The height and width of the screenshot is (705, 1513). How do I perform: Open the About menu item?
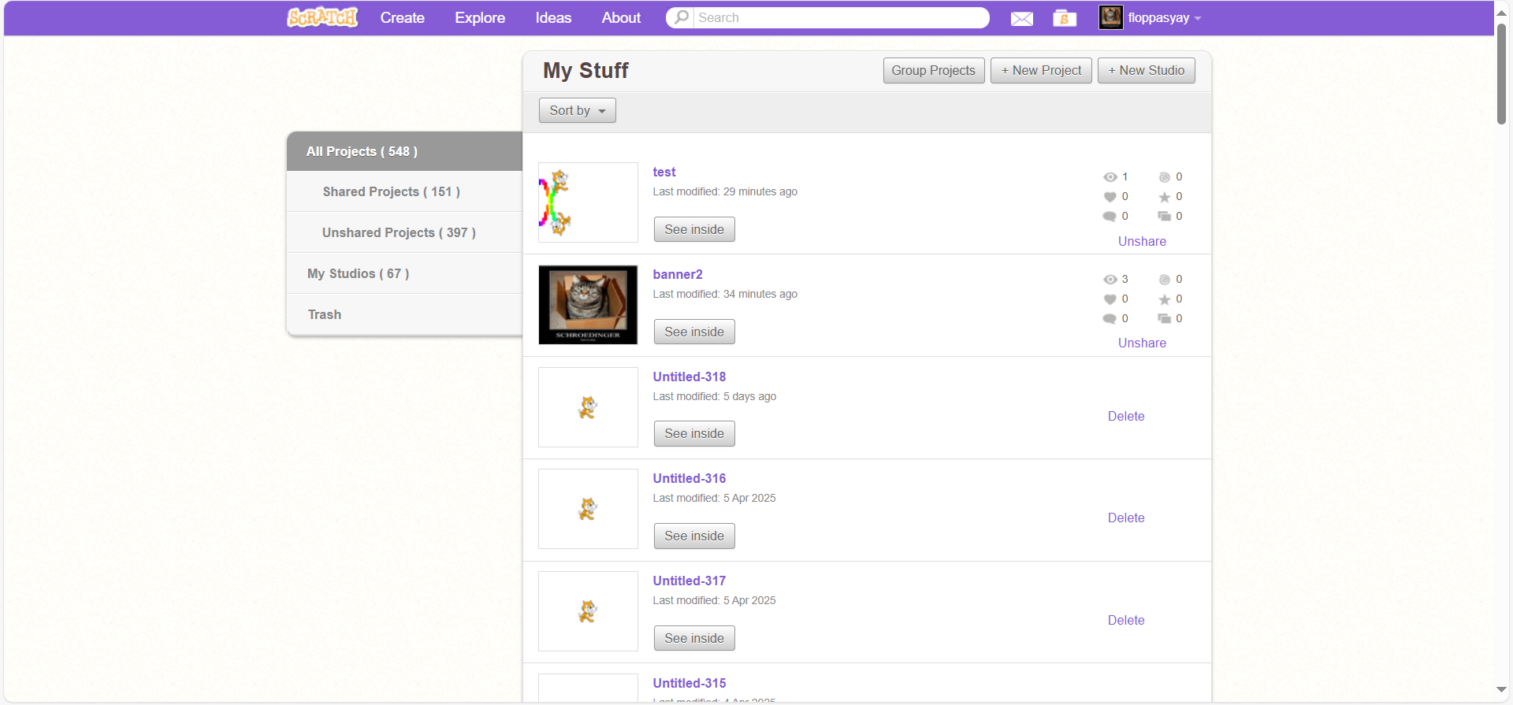tap(621, 17)
